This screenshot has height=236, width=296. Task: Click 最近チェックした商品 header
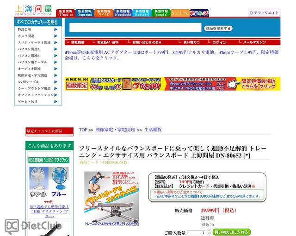coord(49,131)
